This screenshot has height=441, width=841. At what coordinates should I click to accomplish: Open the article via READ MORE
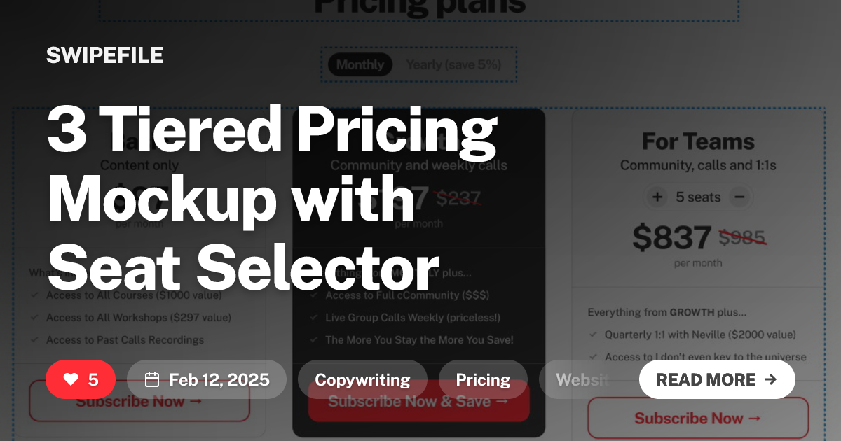[x=717, y=379]
